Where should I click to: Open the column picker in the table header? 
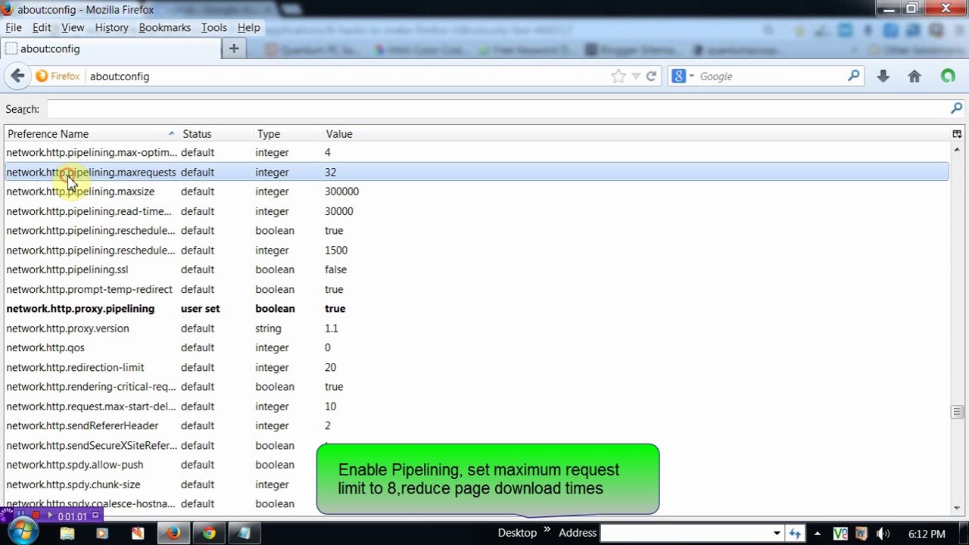pyautogui.click(x=957, y=134)
